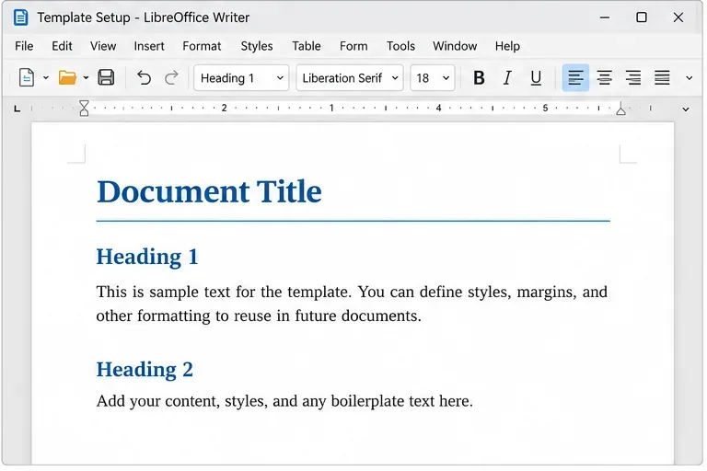Select Align Right
The height and width of the screenshot is (471, 707).
(x=633, y=78)
